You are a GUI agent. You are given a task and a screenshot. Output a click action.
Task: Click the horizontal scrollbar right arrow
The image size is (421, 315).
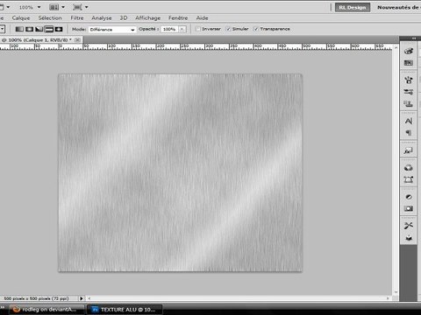[388, 298]
